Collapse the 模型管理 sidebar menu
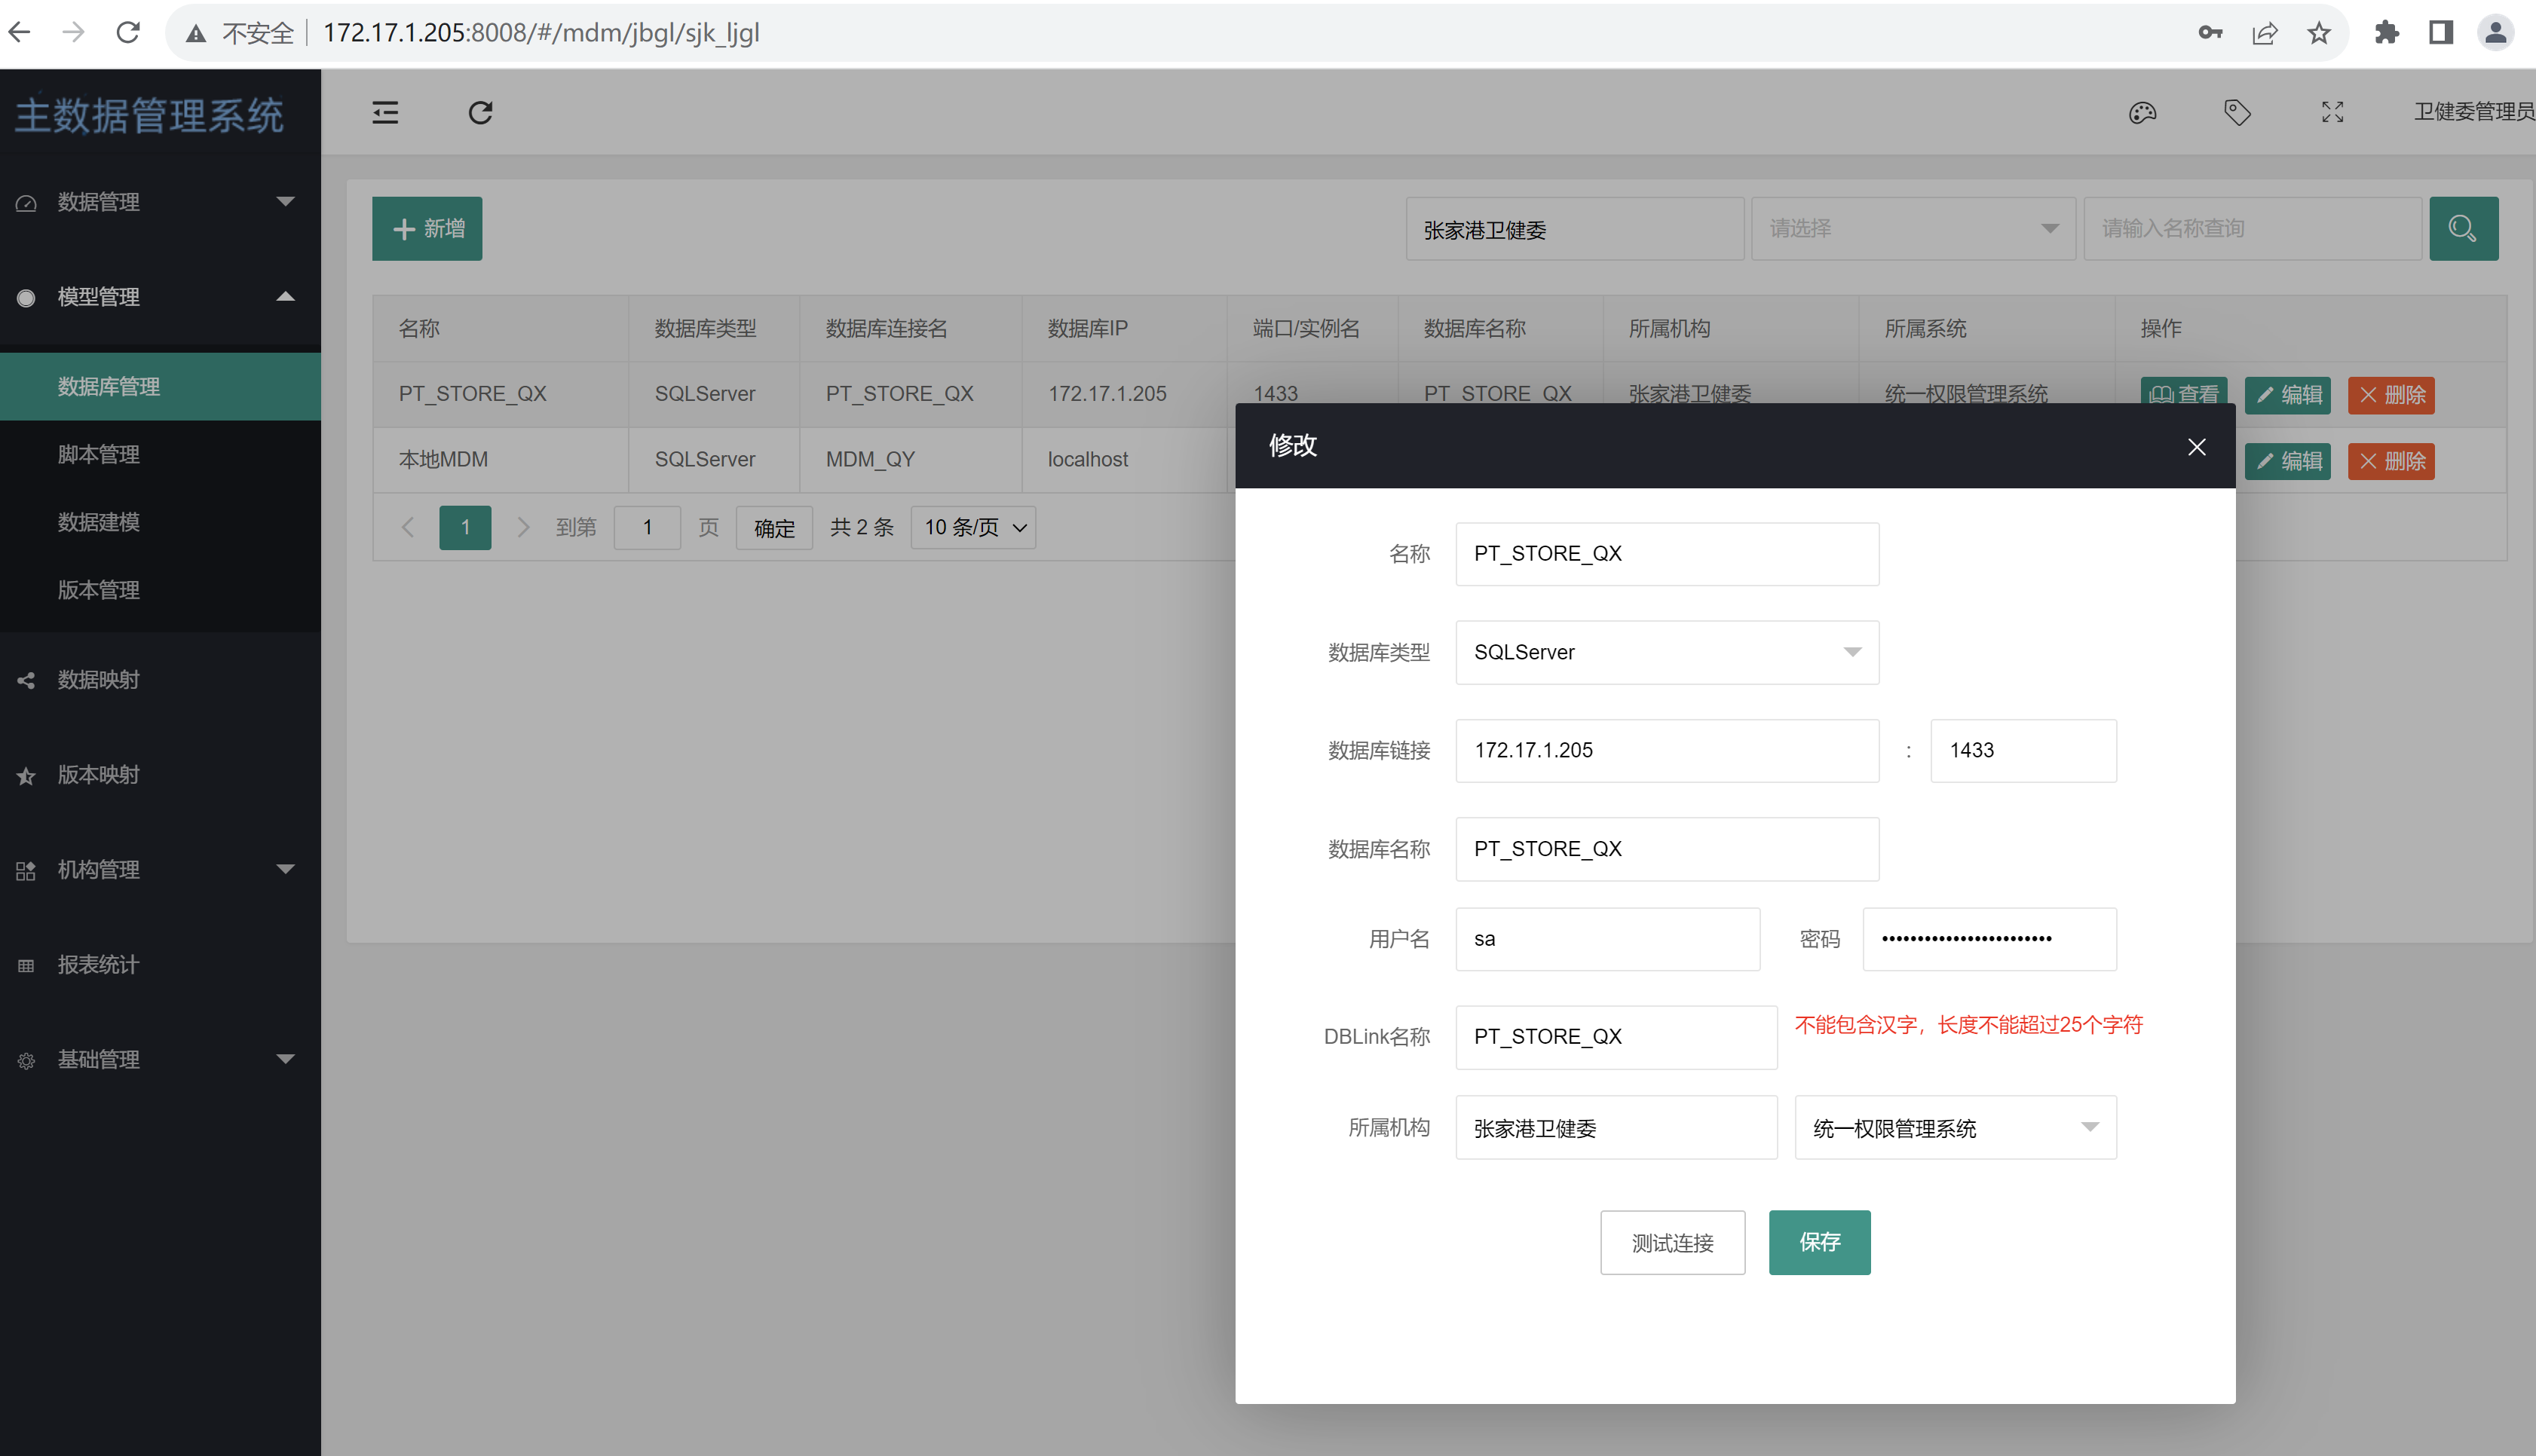The image size is (2536, 1456). pos(160,297)
